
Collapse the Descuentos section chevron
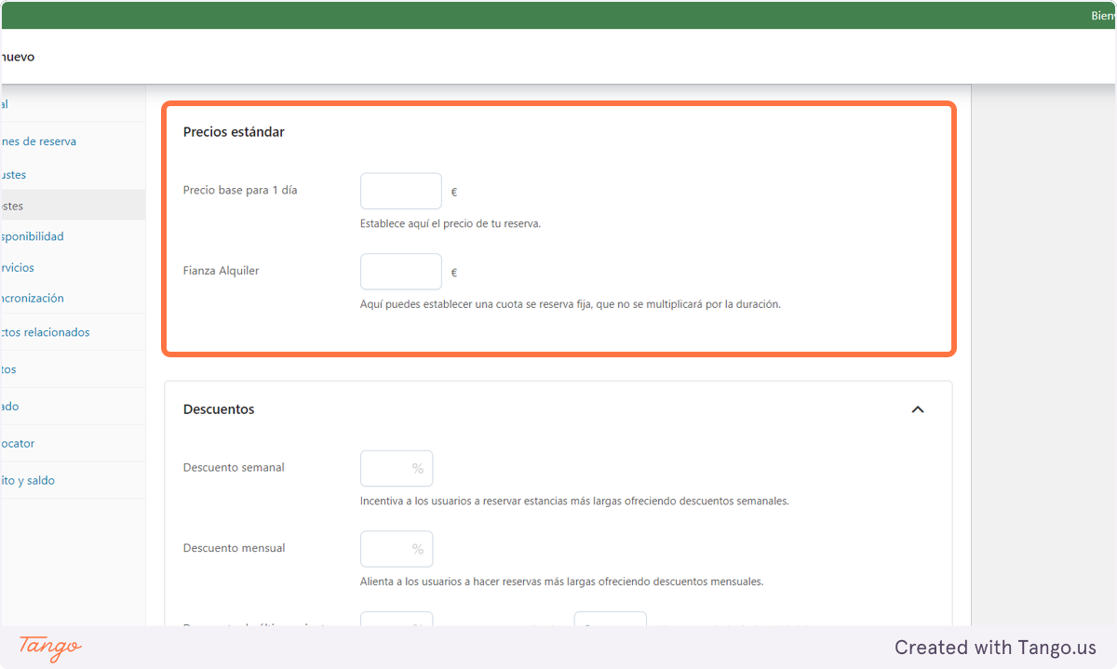918,409
